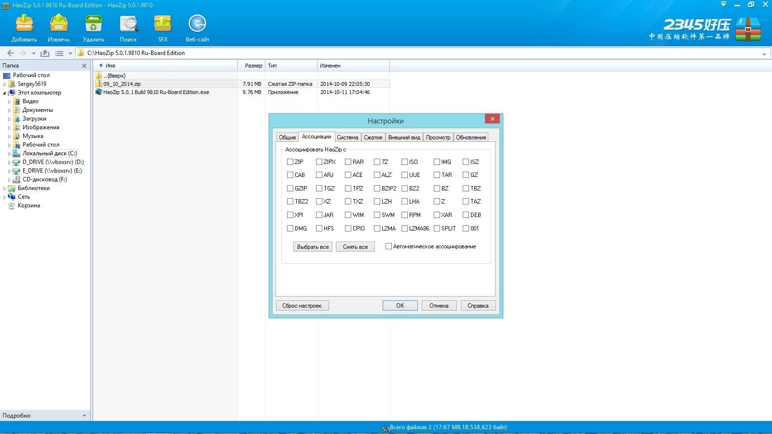This screenshot has height=434, width=772.
Task: Select the 09_10_2014.zip file
Action: 122,84
